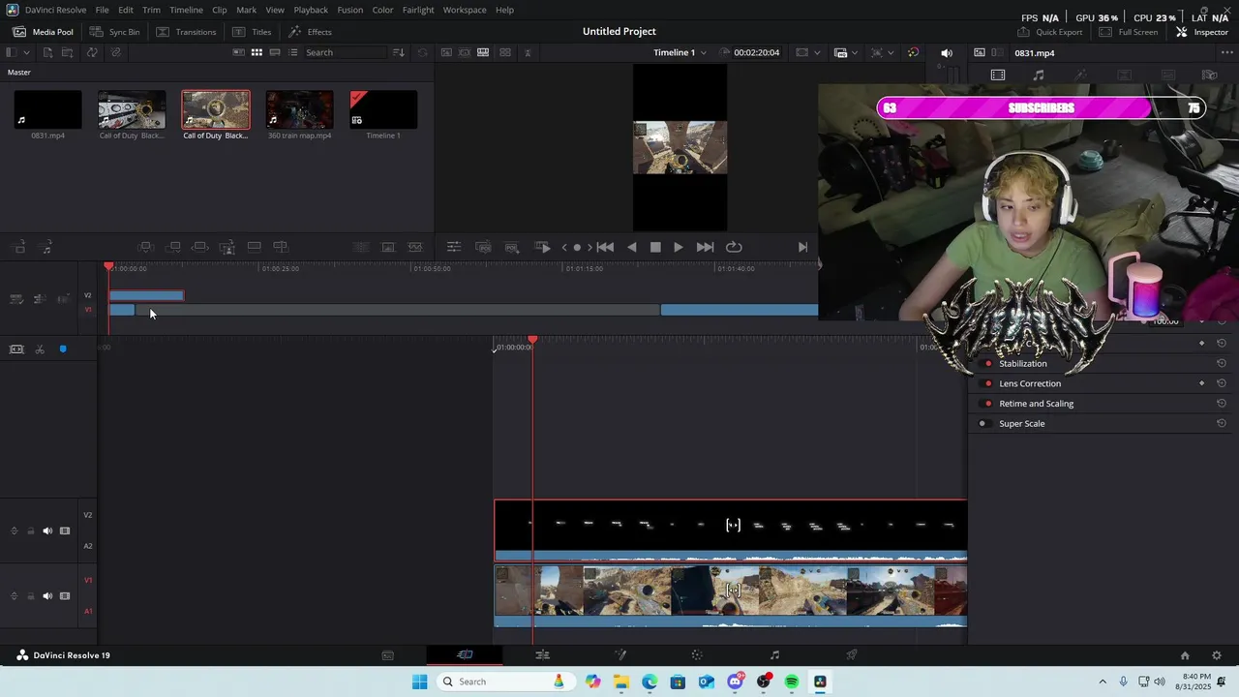Screen dimensions: 1239x697
Task: Open the Titles panel
Action: (x=252, y=32)
